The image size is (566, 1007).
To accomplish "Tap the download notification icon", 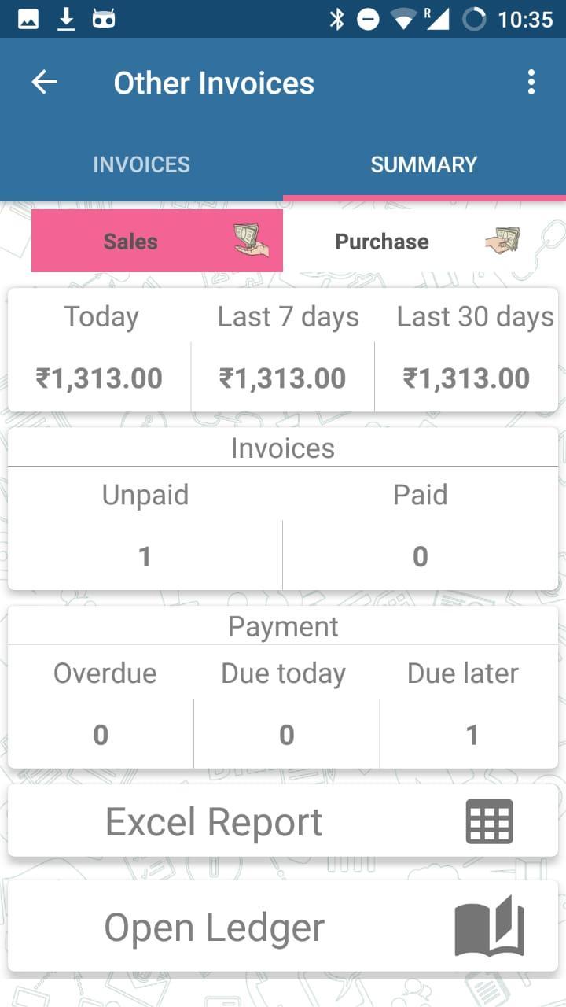I will tap(67, 19).
